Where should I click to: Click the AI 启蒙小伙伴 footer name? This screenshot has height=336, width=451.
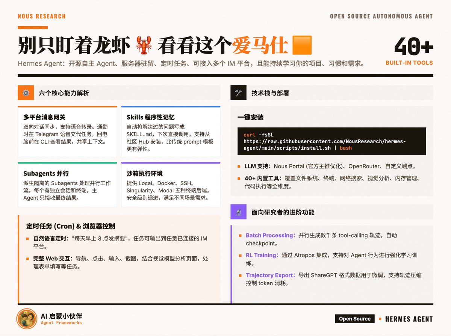[x=61, y=316]
